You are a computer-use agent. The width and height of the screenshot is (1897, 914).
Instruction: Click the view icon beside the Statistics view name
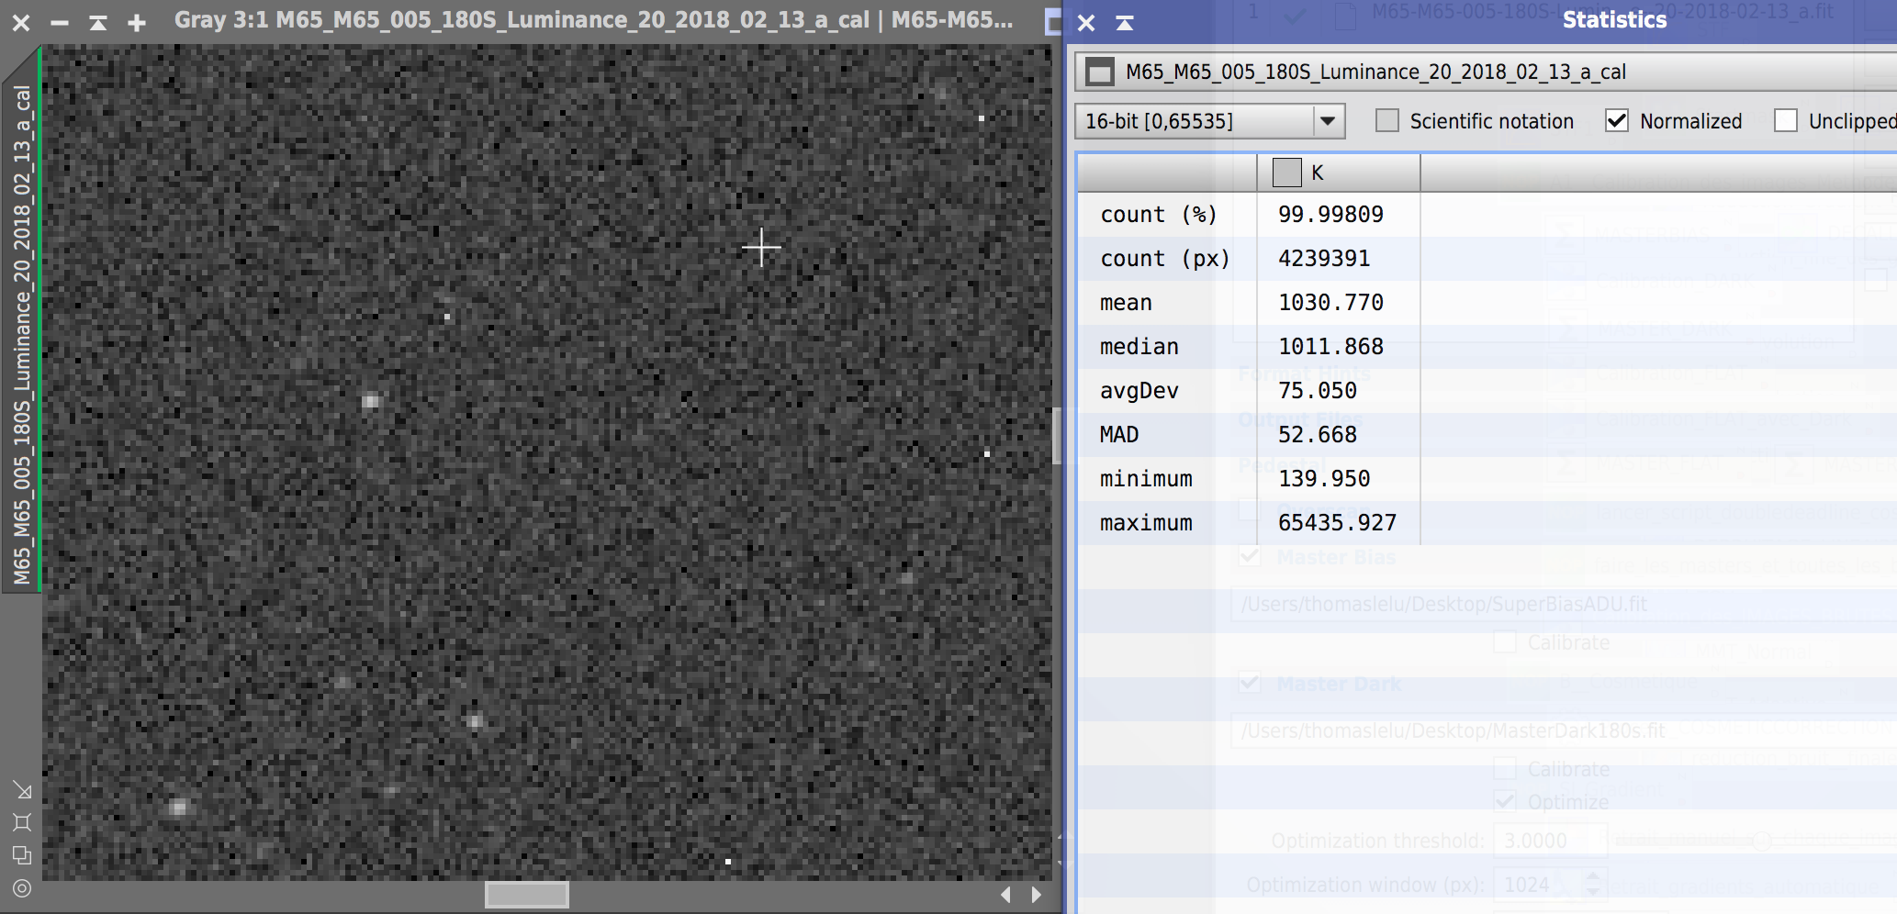tap(1100, 72)
